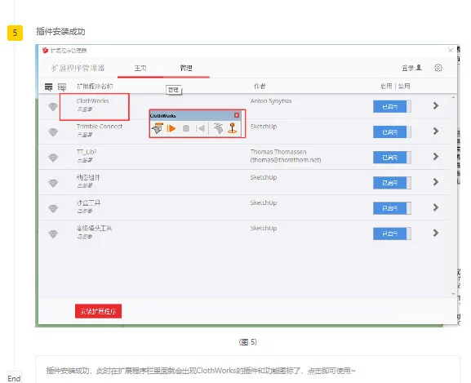Disable the TT_Lib² extension switch
This screenshot has height=383, width=471.
click(x=392, y=158)
